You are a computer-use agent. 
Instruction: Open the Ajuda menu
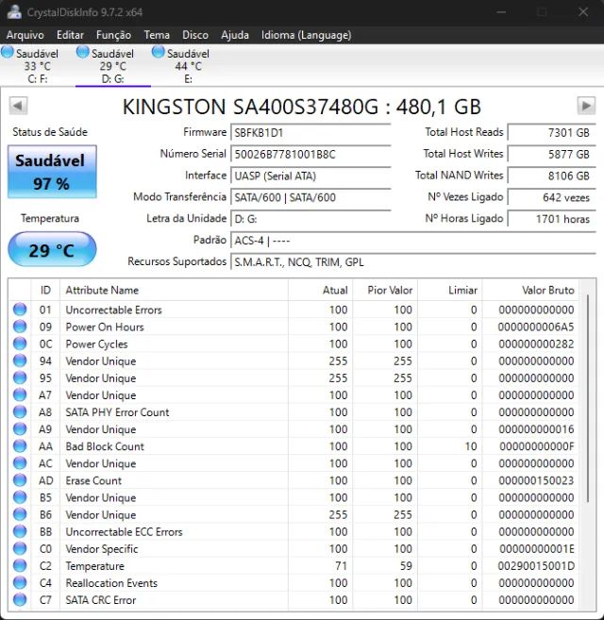click(x=235, y=35)
